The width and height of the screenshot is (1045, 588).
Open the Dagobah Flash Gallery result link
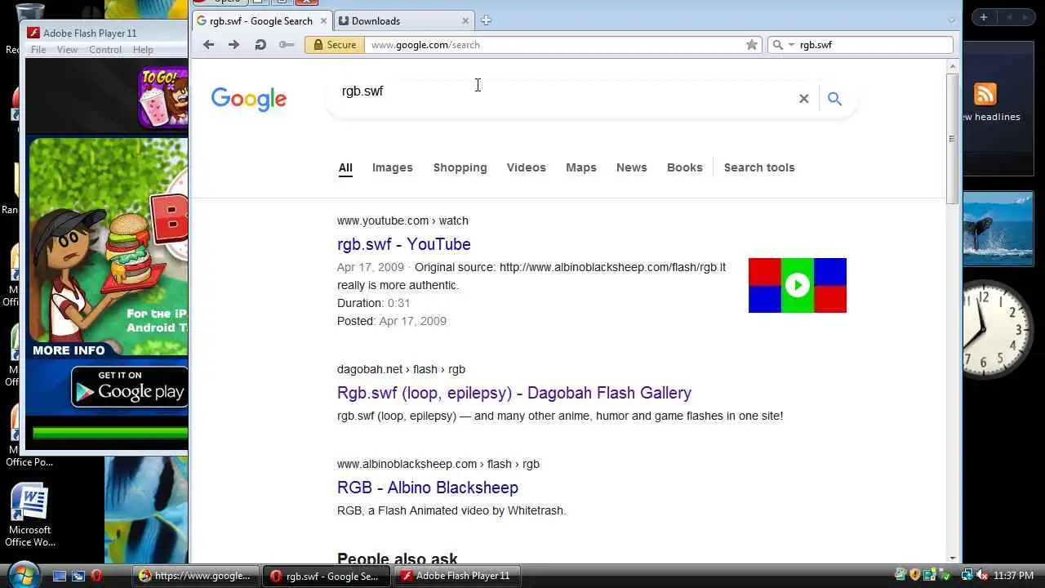(x=514, y=393)
